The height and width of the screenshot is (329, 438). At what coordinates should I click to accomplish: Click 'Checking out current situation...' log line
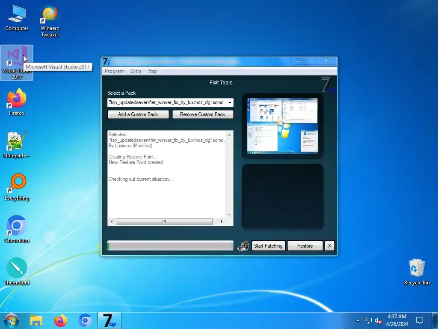click(140, 179)
